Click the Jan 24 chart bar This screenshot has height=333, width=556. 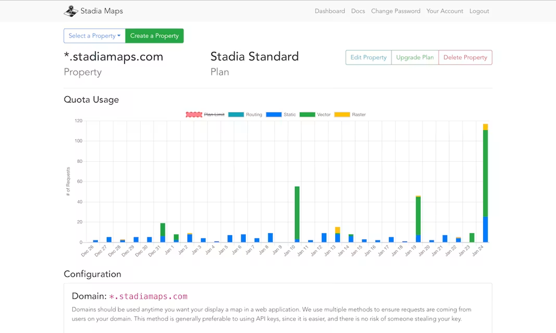pos(485,183)
